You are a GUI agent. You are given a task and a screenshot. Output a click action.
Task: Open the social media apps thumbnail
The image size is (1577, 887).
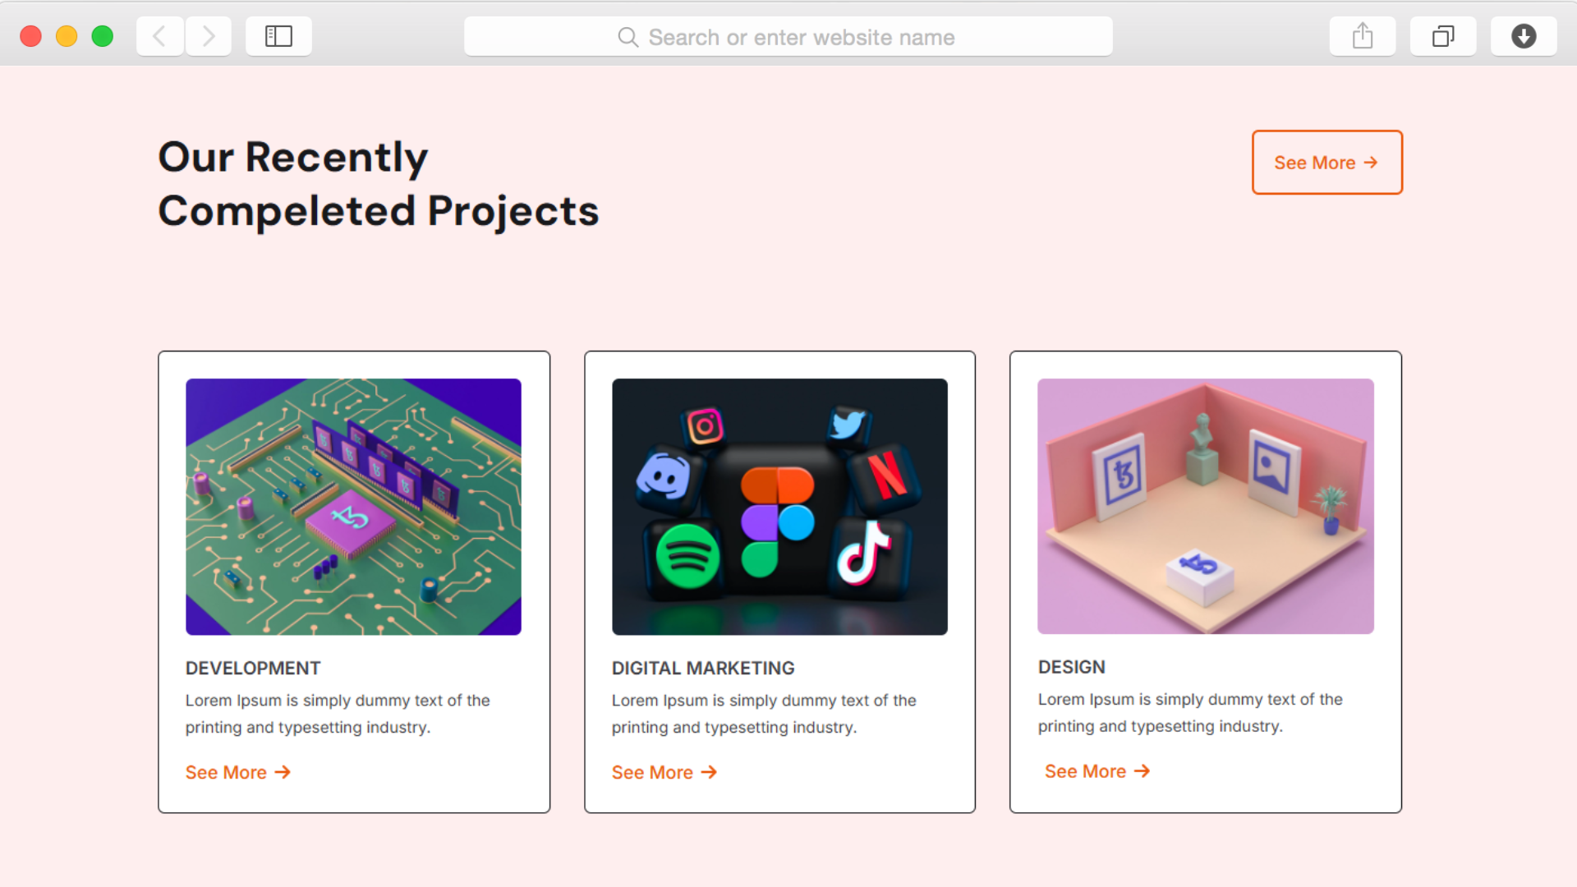point(779,507)
